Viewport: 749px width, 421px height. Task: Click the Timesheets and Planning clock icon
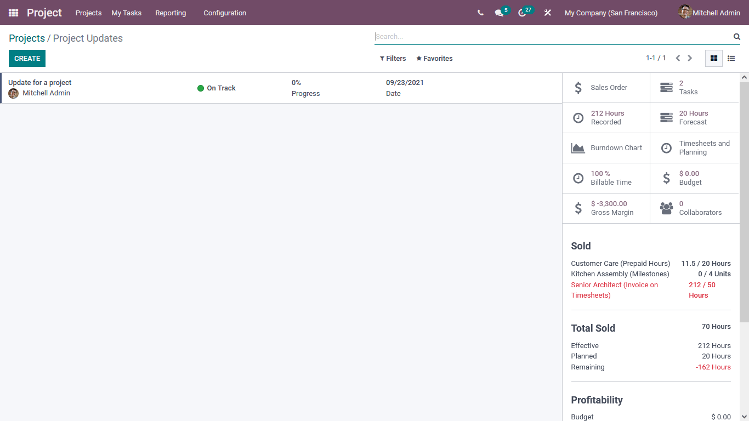(666, 148)
